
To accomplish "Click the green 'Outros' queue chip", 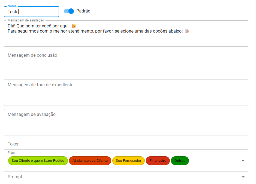I will [180, 161].
